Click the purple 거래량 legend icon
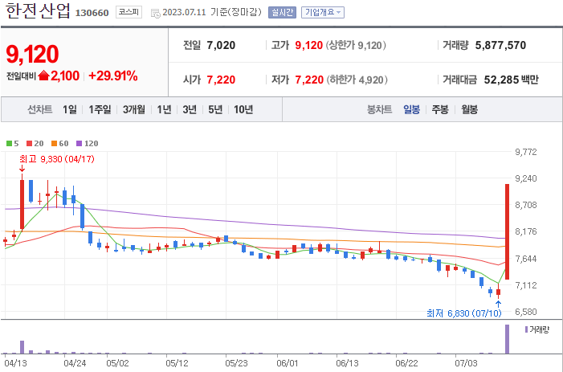This screenshot has width=563, height=372. pos(526,329)
